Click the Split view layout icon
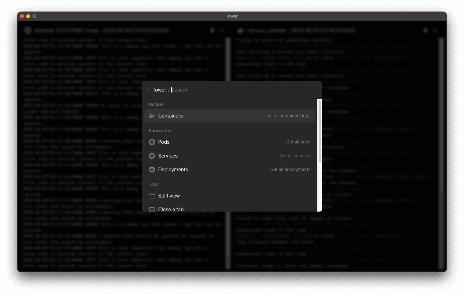Screen dimensions: 464x295 coord(152,196)
